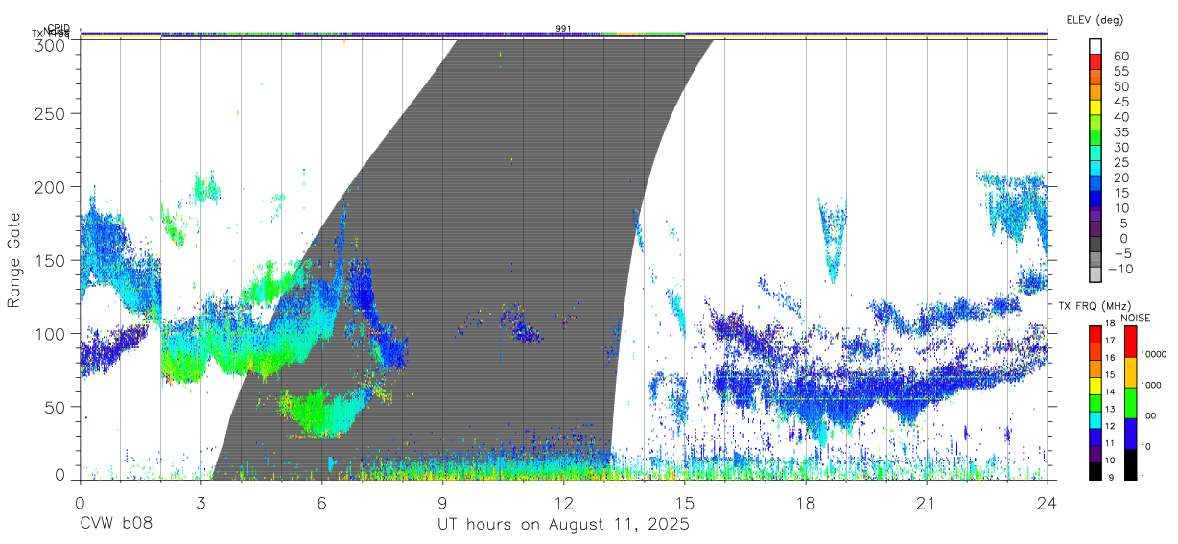Click the 'CVW b08' radar beam label
Image resolution: width=1178 pixels, height=544 pixels.
(116, 524)
